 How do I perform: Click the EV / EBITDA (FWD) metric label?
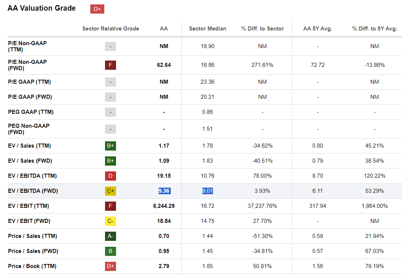pos(33,191)
